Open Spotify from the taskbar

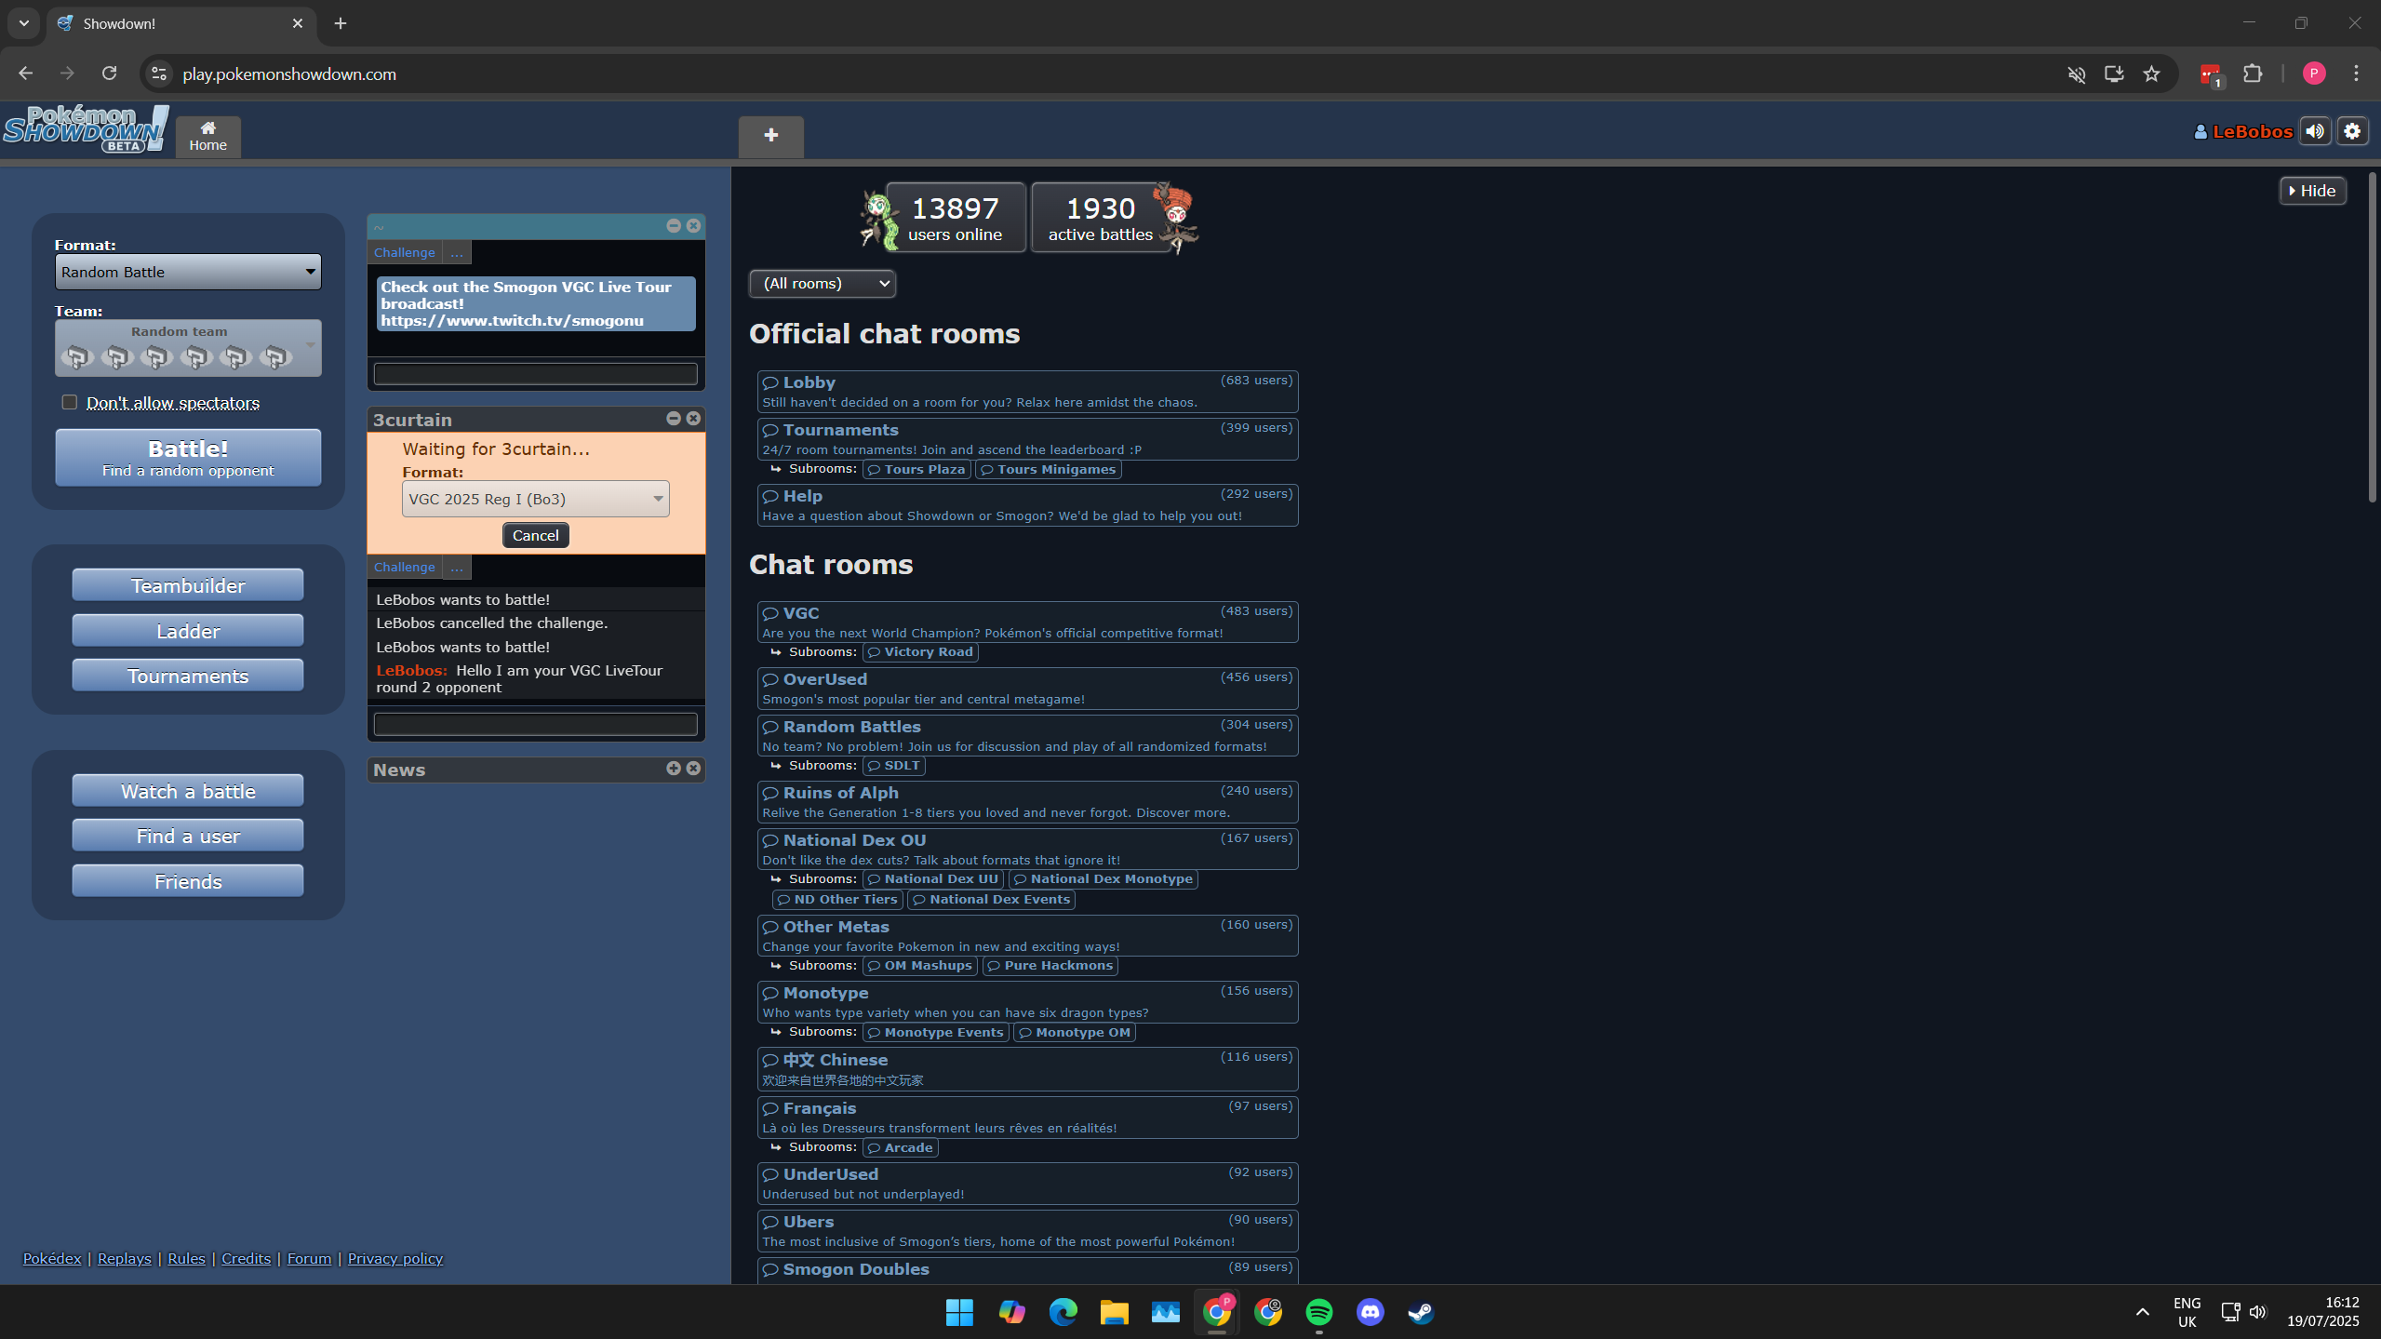[x=1318, y=1312]
